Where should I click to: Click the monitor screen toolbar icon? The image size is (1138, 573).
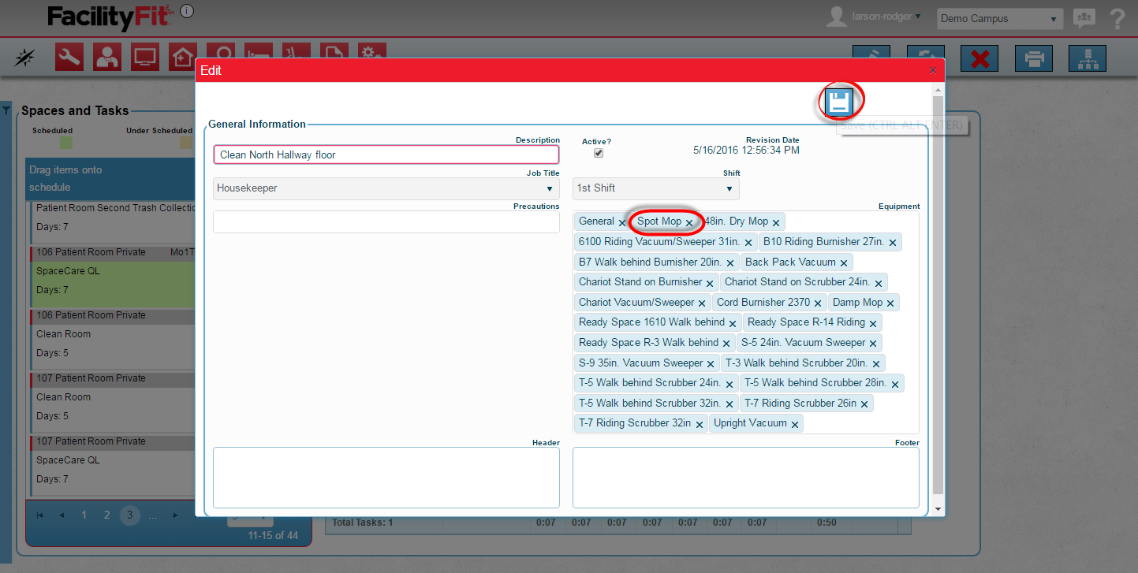[x=145, y=57]
